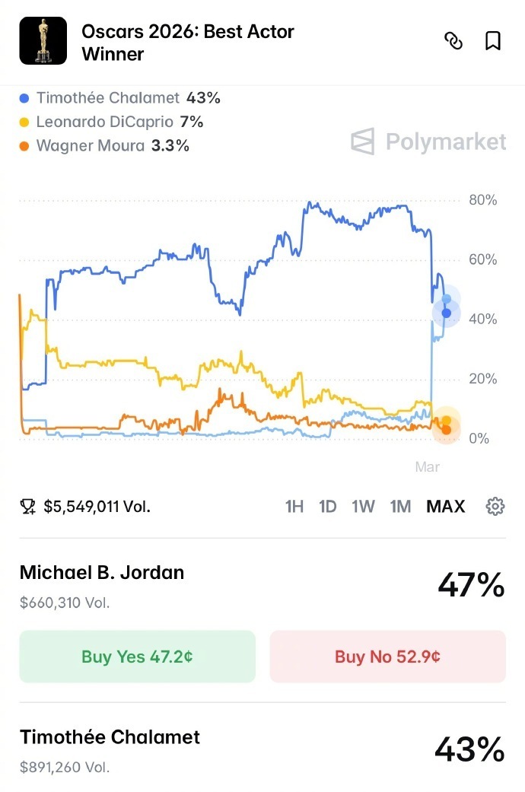Tap the Oscar statuette market thumbnail

41,41
